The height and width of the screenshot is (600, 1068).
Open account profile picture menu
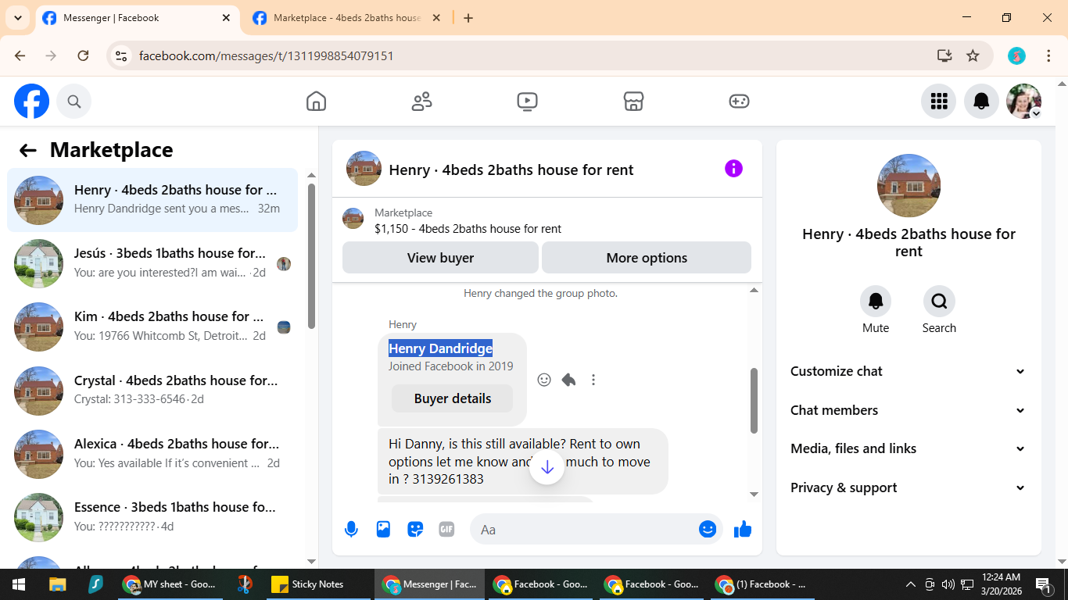1024,102
